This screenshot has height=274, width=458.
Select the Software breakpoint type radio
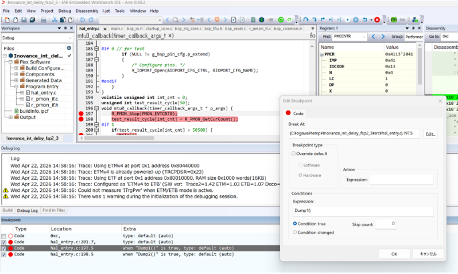tap(300, 165)
